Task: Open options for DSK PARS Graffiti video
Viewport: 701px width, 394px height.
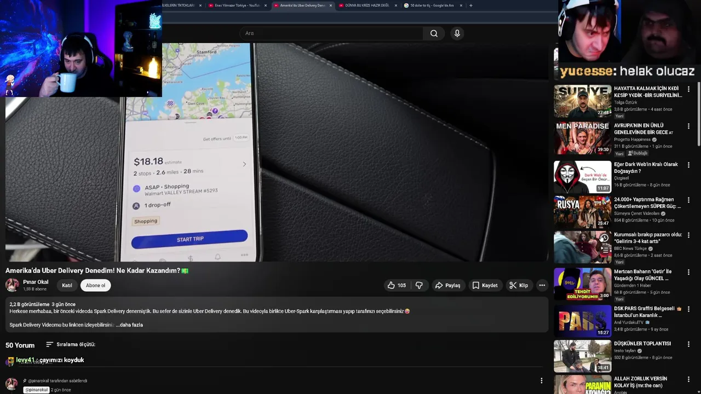Action: (x=688, y=309)
